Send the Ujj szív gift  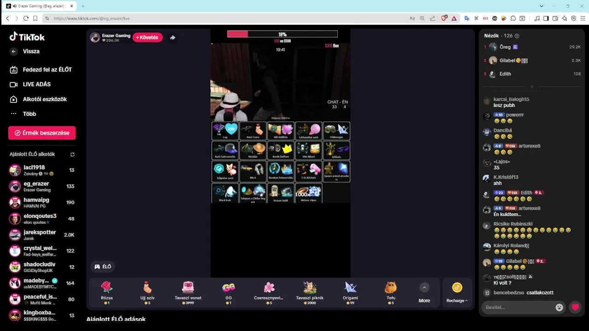(x=147, y=293)
